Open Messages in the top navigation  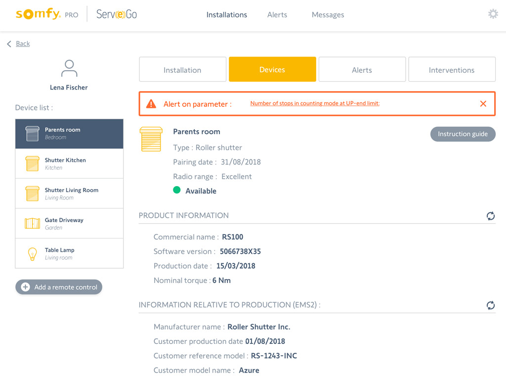click(x=328, y=15)
